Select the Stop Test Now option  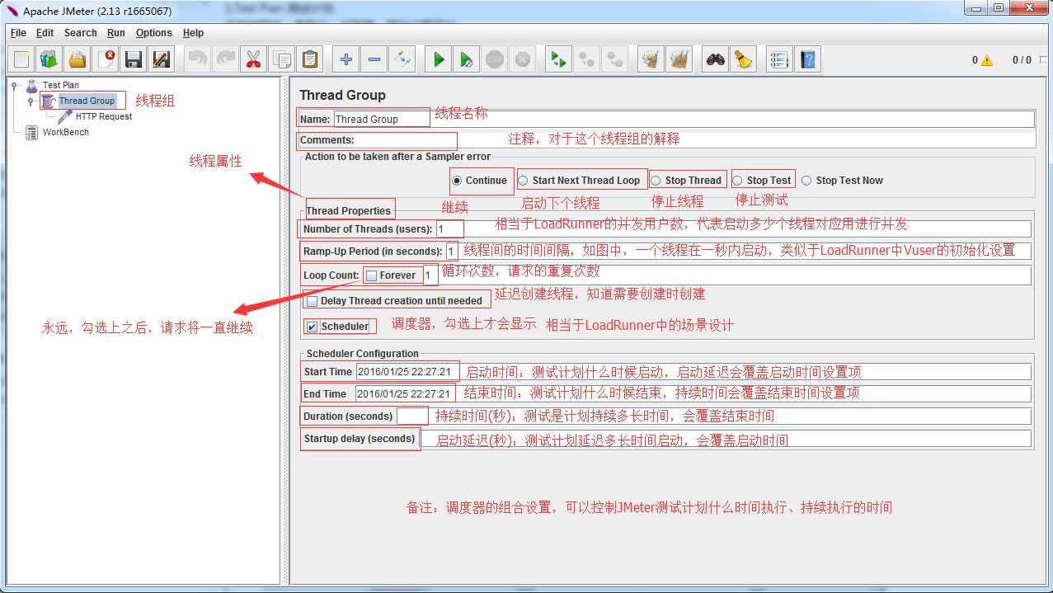click(807, 181)
